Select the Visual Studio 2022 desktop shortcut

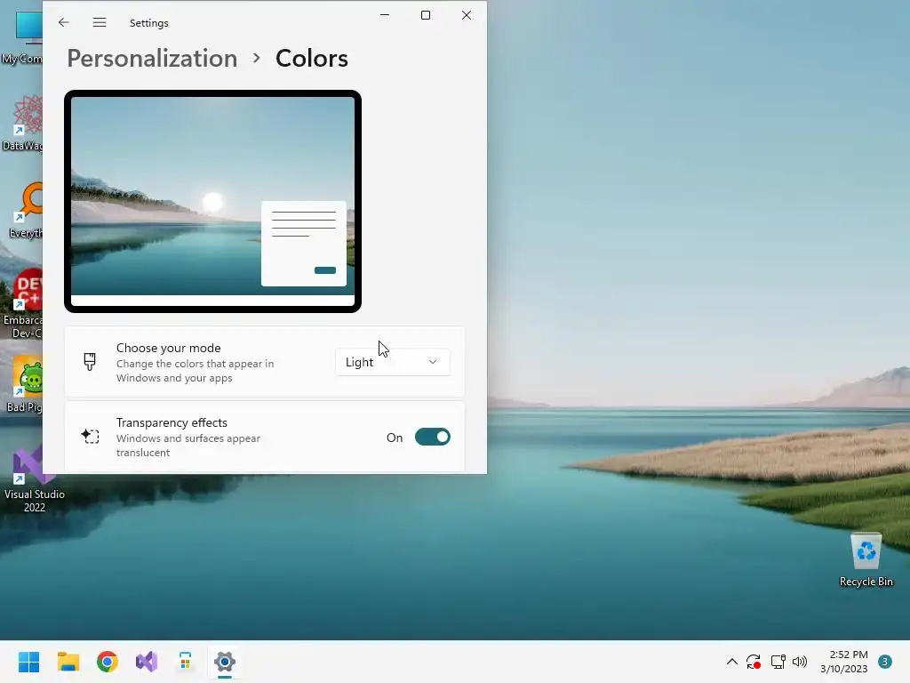[35, 479]
